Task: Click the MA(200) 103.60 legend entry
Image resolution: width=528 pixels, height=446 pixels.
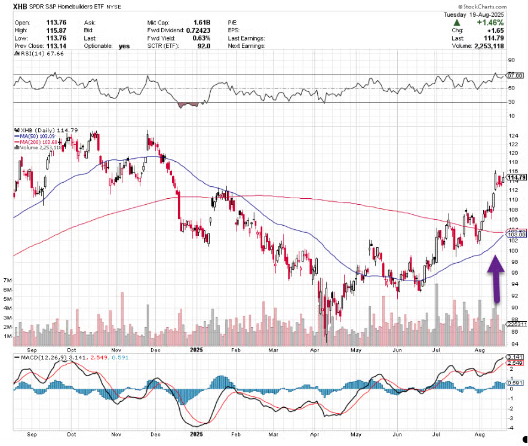Action: coord(36,142)
